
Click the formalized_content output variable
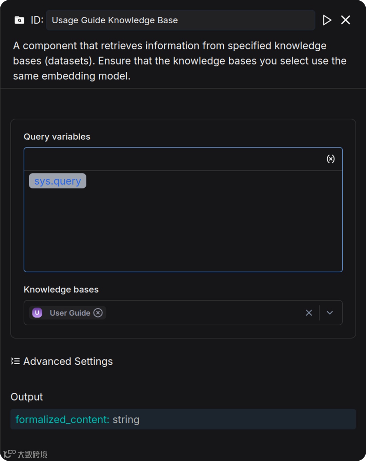point(62,419)
